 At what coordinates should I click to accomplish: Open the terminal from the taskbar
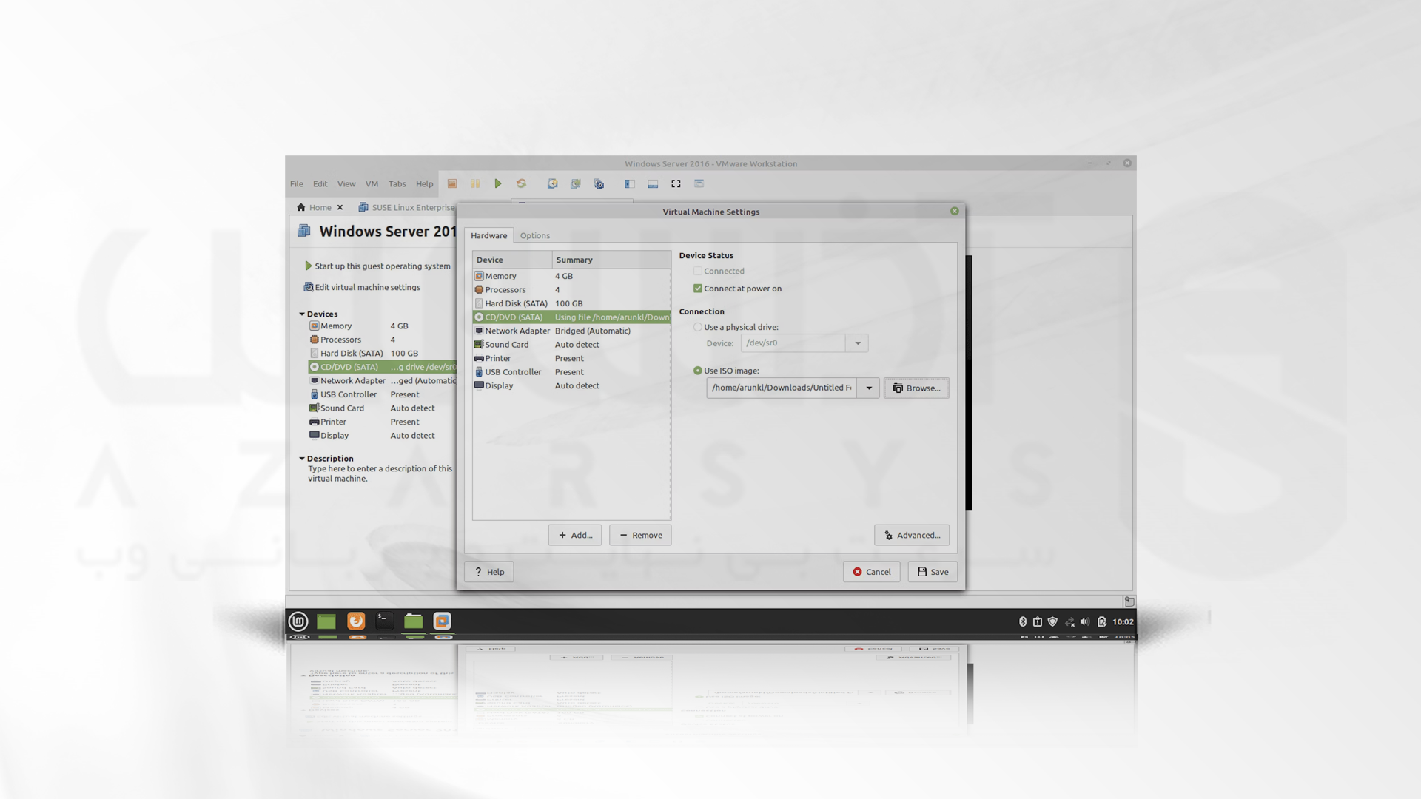coord(384,621)
